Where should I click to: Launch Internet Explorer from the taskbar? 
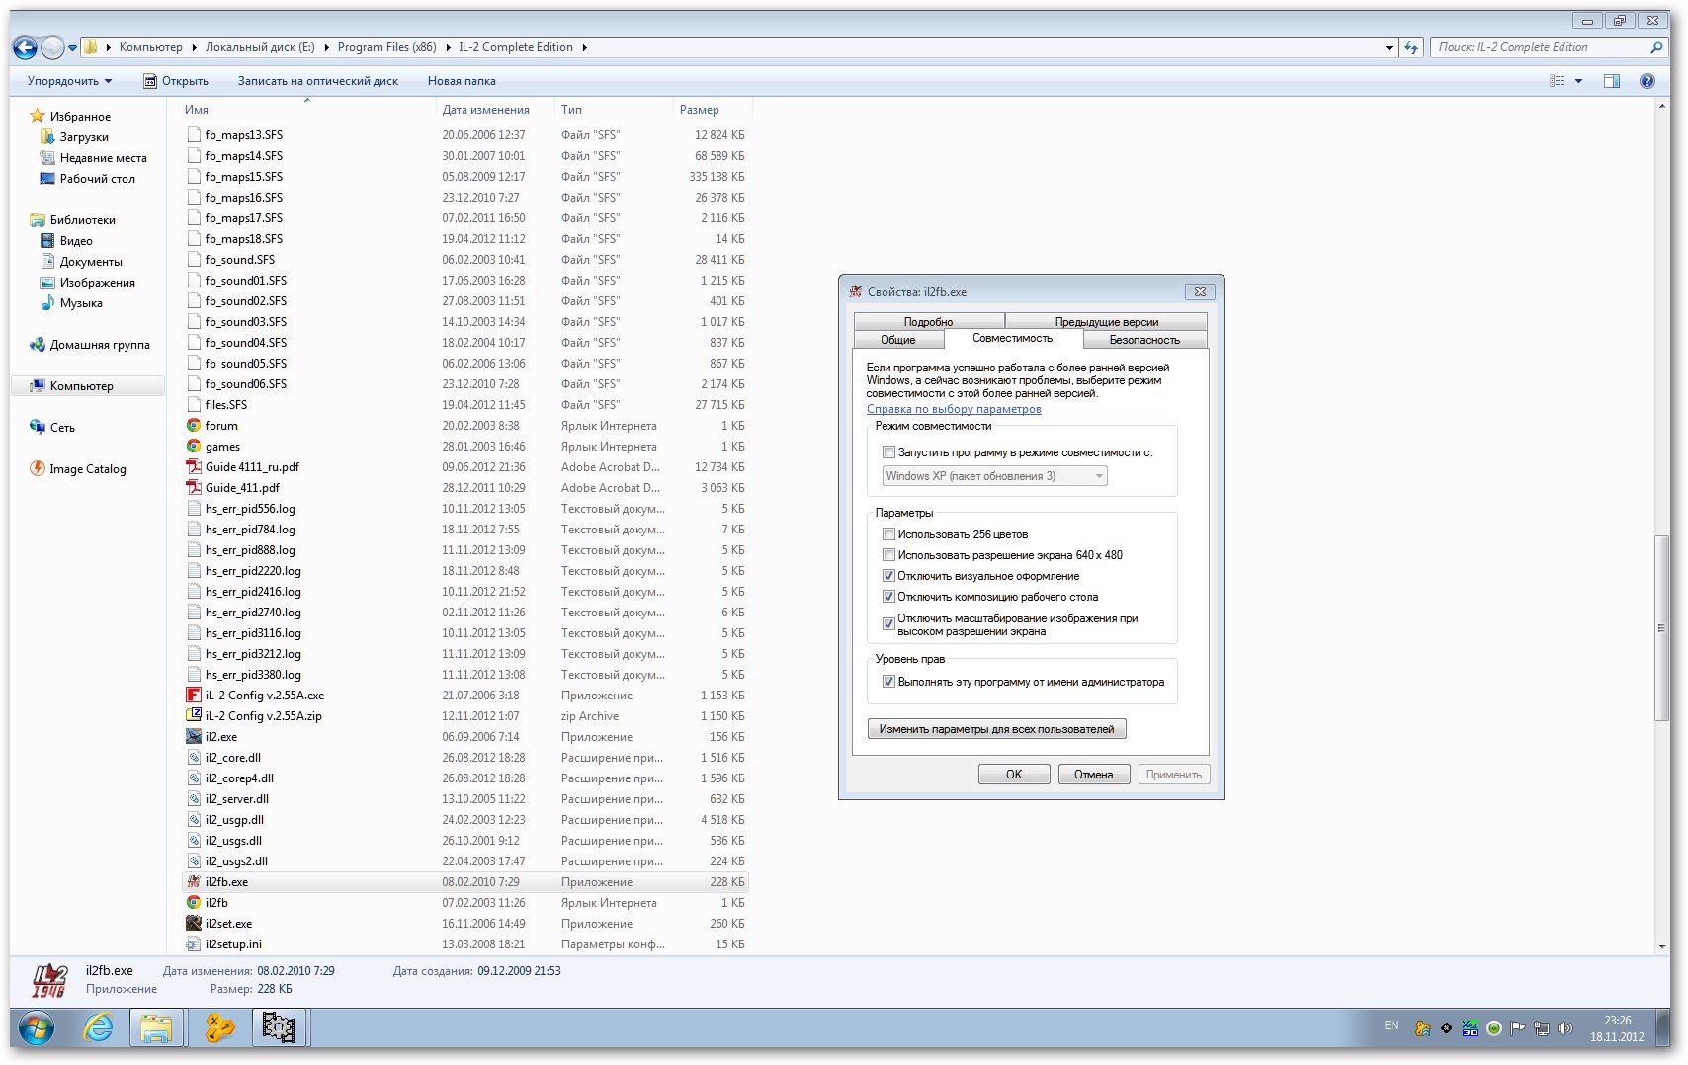coord(98,1028)
